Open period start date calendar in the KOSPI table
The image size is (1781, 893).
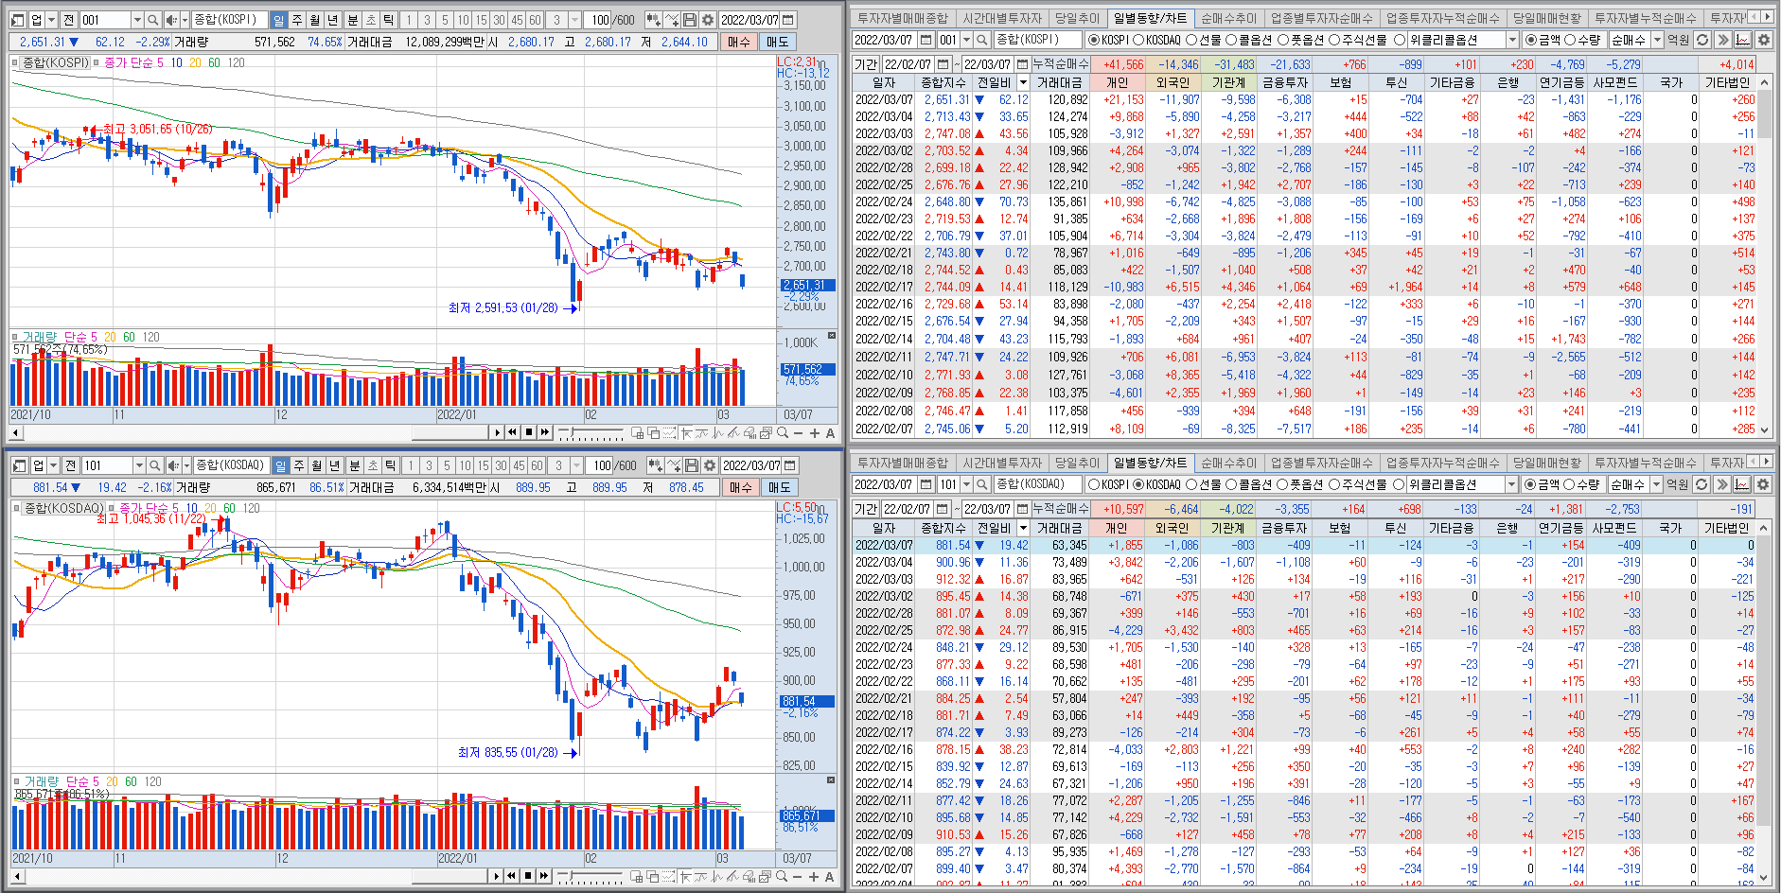coord(943,64)
